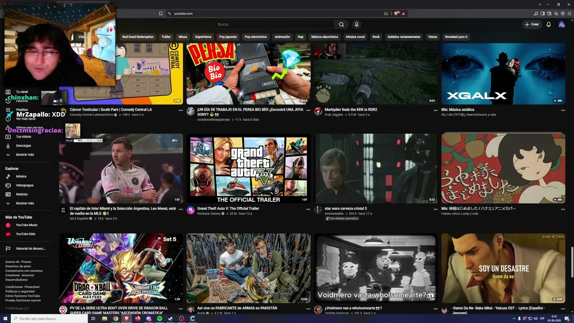This screenshot has width=574, height=323.
Task: Open options menu for Mix: Música asiática
Action: pos(563,110)
